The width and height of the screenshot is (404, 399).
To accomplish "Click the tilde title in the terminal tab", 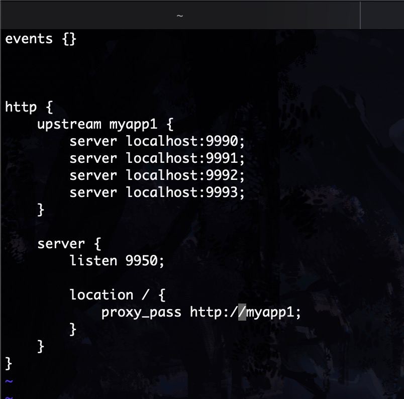I will 180,16.
